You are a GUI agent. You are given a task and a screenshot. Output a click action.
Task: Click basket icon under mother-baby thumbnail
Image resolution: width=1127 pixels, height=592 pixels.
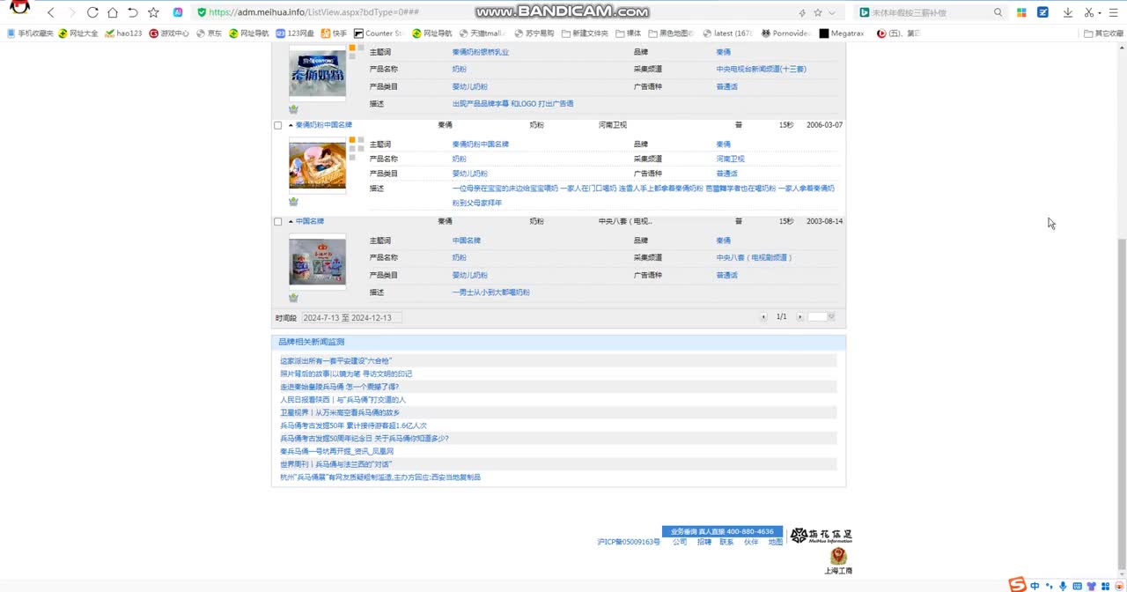[293, 202]
